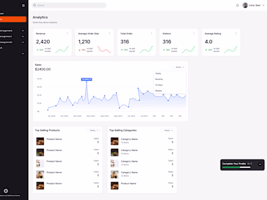Open the Visitors card three-dot menu
Viewport: 267px width, 200px height.
[x=194, y=34]
